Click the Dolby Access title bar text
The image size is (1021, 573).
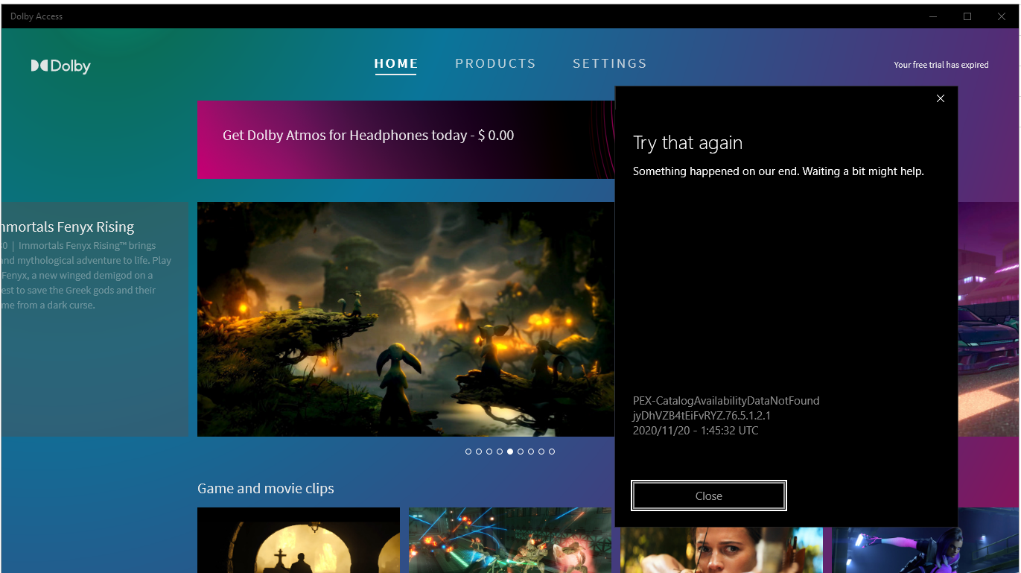pos(36,16)
